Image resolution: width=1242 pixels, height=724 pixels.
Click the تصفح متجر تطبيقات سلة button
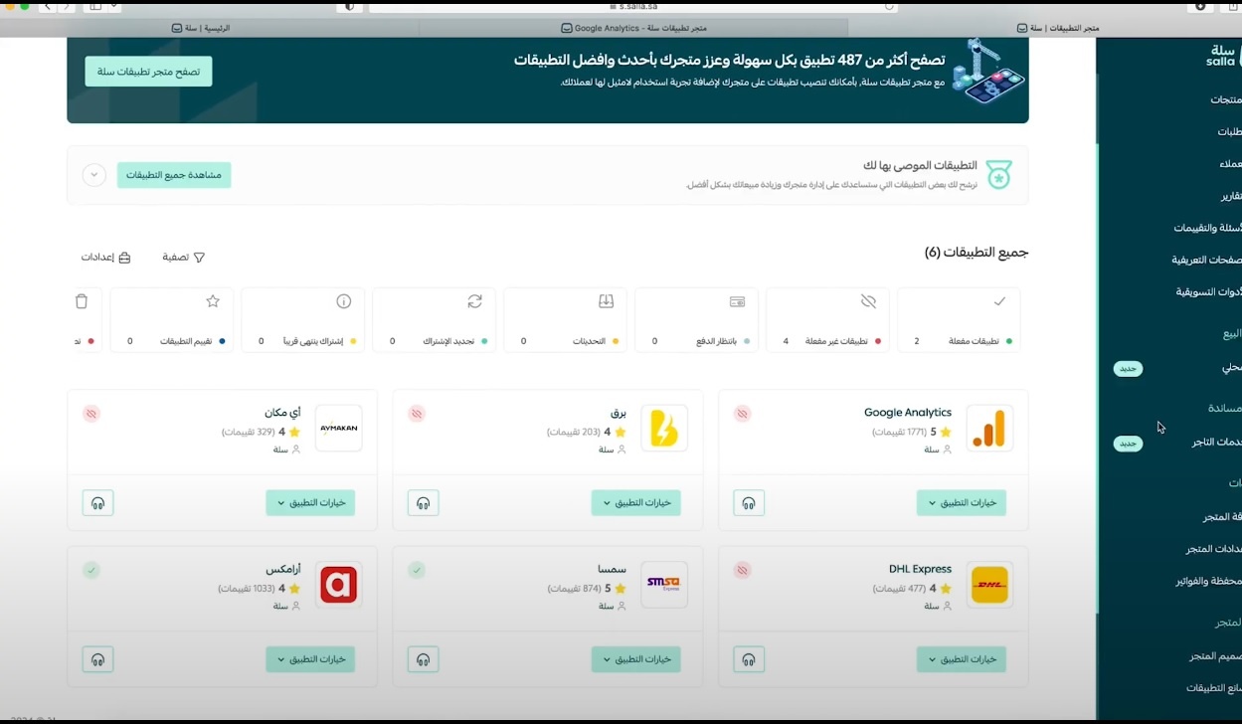coord(147,71)
